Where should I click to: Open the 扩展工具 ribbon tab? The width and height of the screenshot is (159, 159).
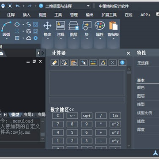click(x=109, y=15)
